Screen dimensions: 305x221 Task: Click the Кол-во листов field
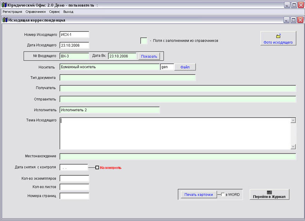(74, 187)
